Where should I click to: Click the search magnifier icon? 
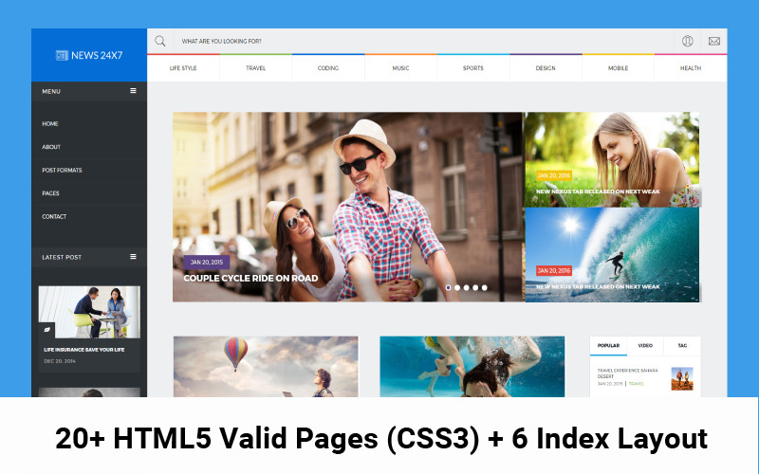click(160, 41)
